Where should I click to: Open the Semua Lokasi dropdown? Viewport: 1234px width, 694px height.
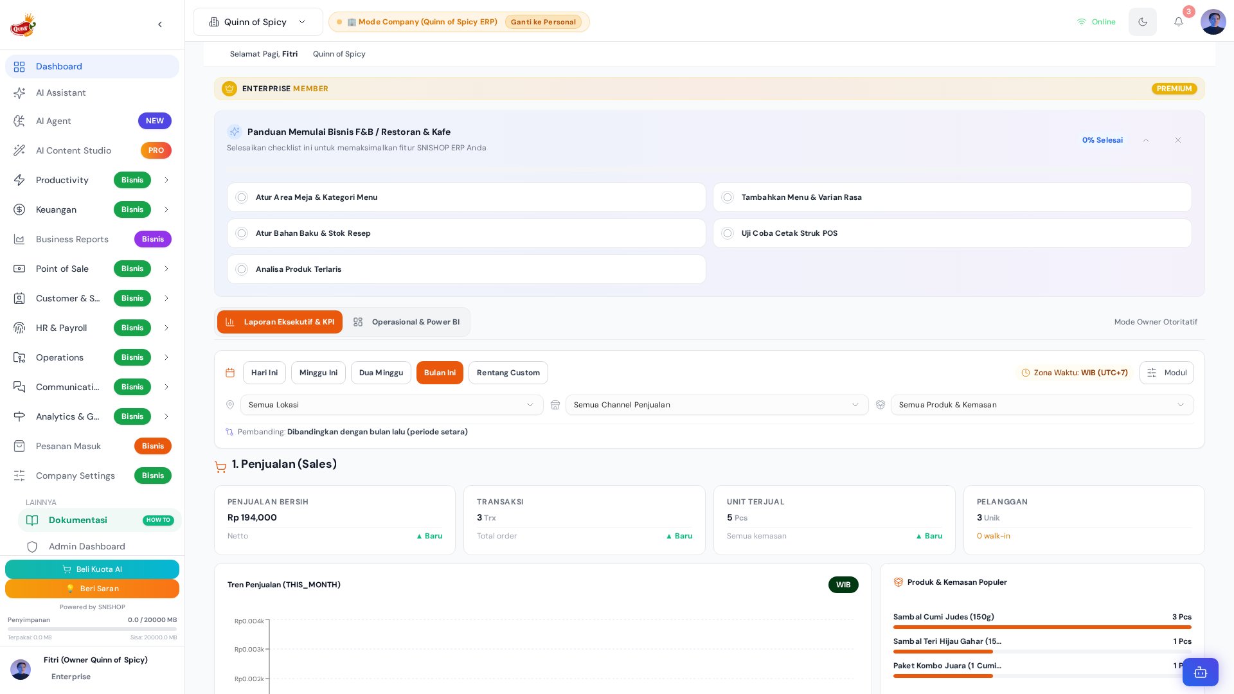(x=391, y=405)
